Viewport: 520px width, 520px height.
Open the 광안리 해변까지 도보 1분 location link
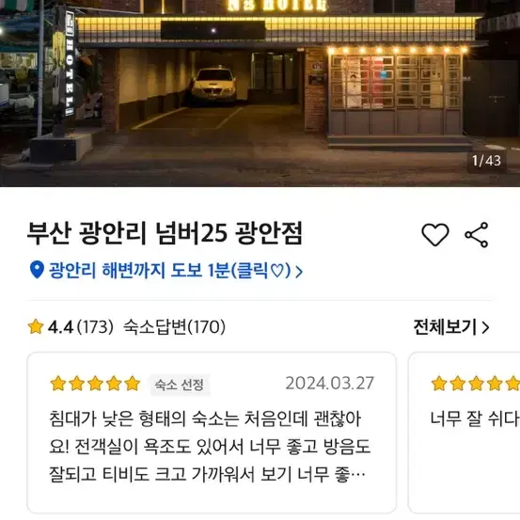169,270
